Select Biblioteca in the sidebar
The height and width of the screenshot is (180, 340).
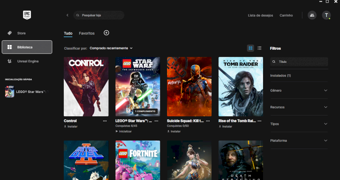[27, 47]
